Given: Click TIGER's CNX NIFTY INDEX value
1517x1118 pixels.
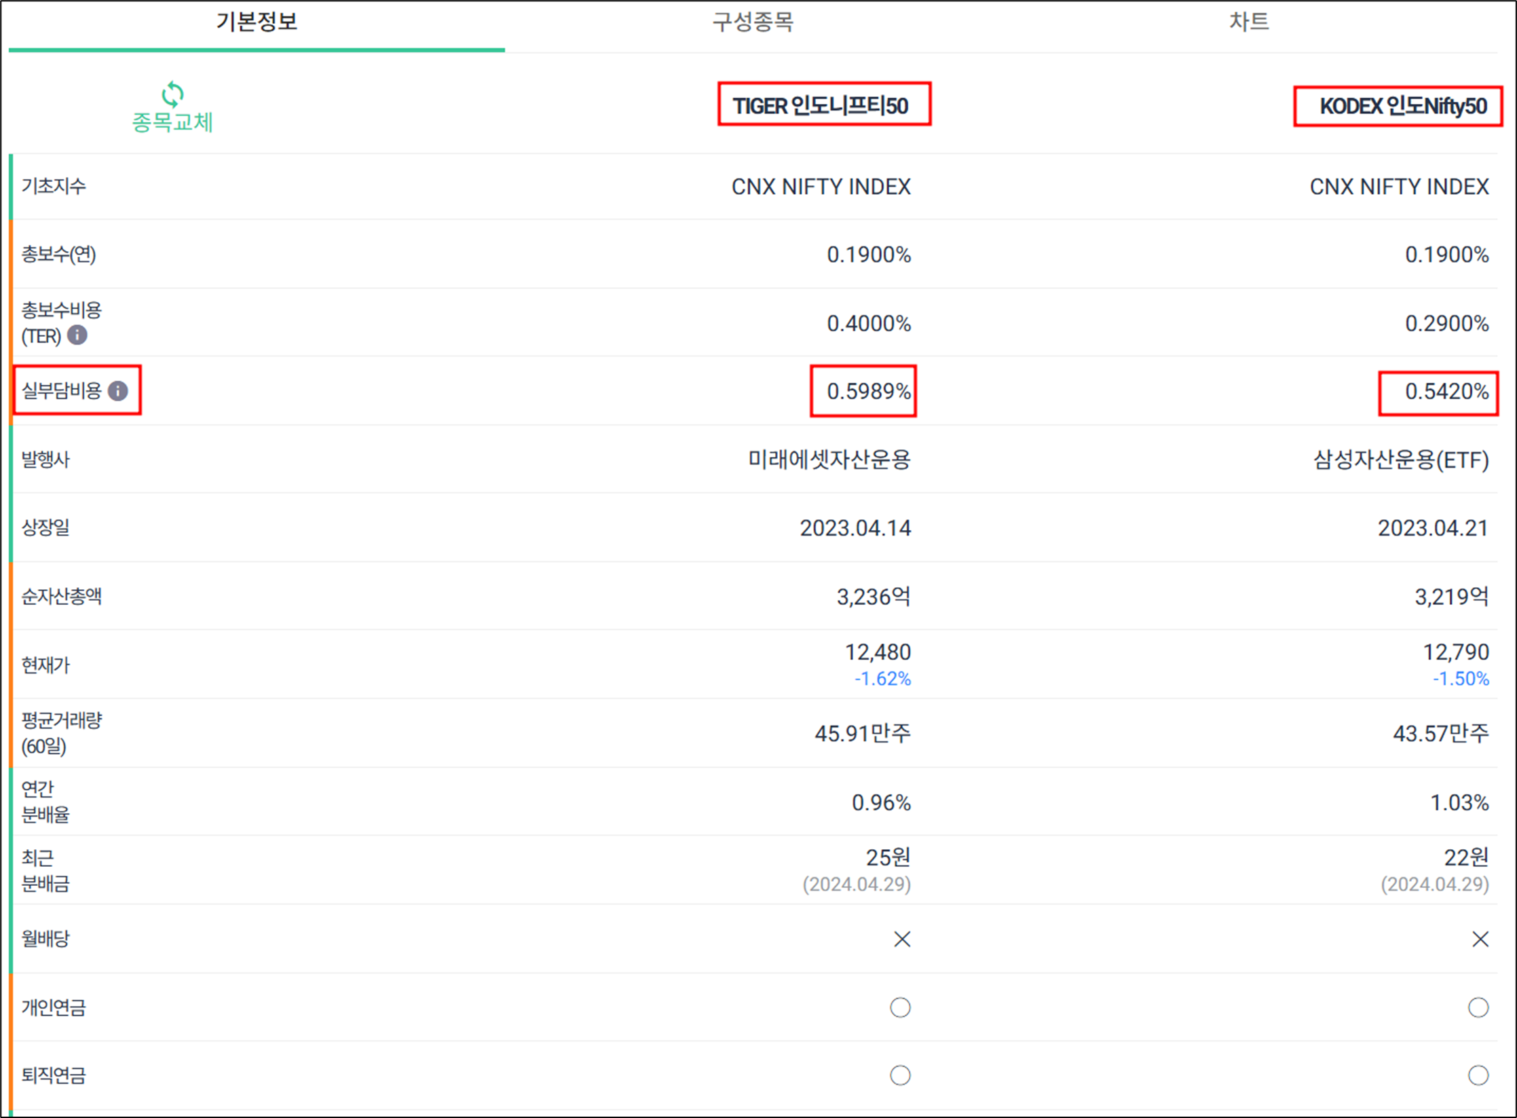Looking at the screenshot, I should click(x=821, y=187).
